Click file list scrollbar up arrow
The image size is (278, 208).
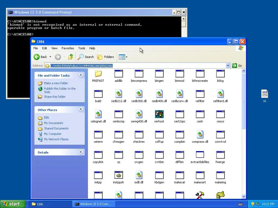(244, 71)
